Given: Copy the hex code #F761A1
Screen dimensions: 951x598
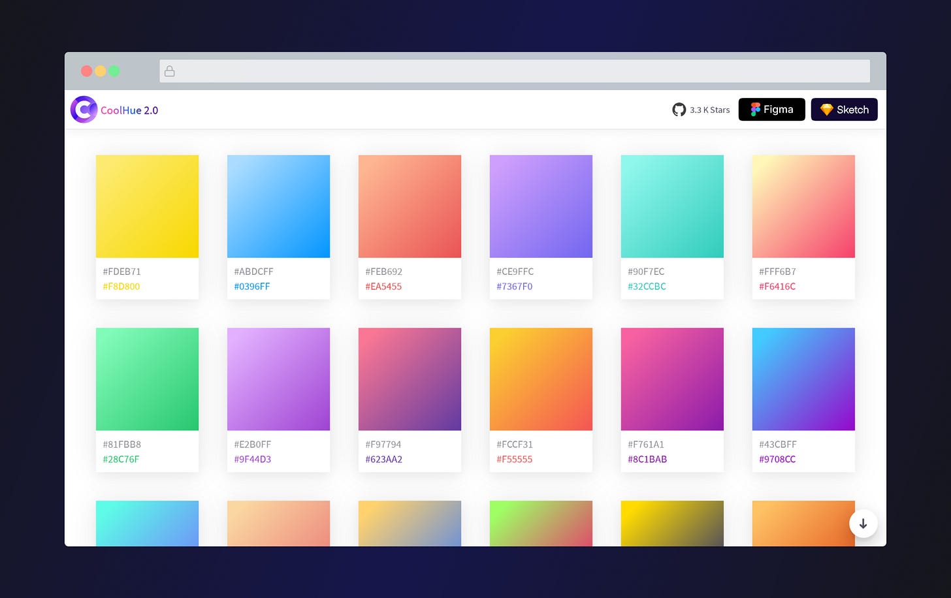Looking at the screenshot, I should 646,445.
